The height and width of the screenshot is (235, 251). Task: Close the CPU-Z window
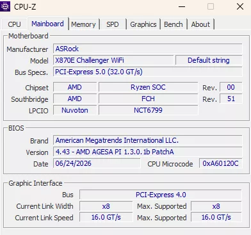[x=240, y=6]
